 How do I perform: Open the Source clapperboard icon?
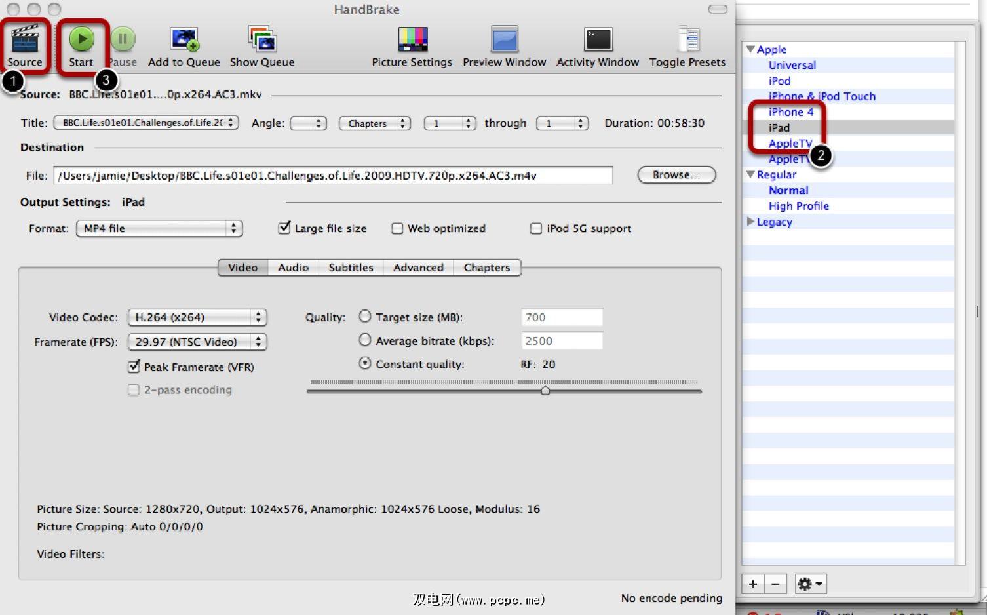pos(25,39)
